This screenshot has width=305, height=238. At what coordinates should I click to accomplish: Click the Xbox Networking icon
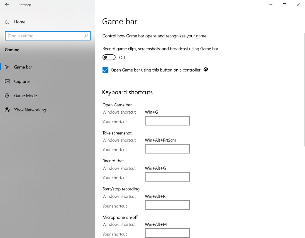click(7, 110)
